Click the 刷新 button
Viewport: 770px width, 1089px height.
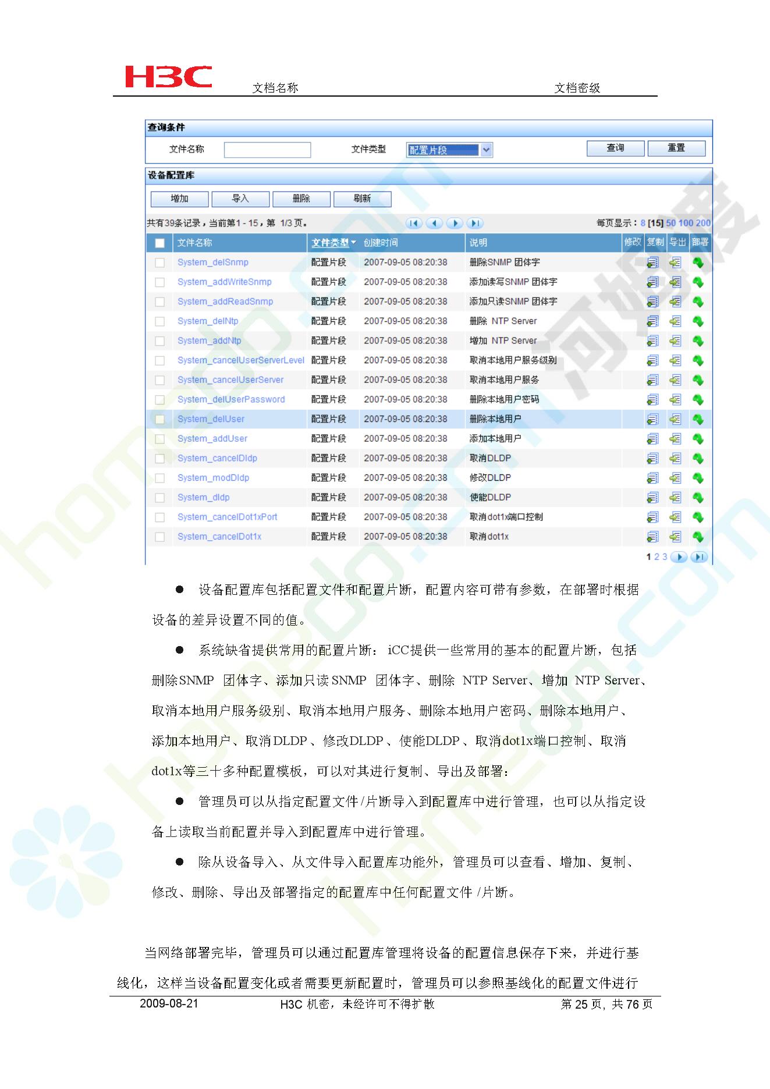click(362, 199)
